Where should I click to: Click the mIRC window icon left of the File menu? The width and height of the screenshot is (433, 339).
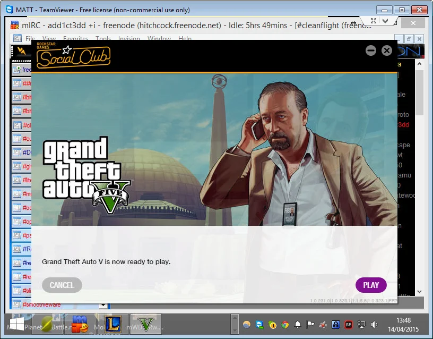click(x=18, y=38)
